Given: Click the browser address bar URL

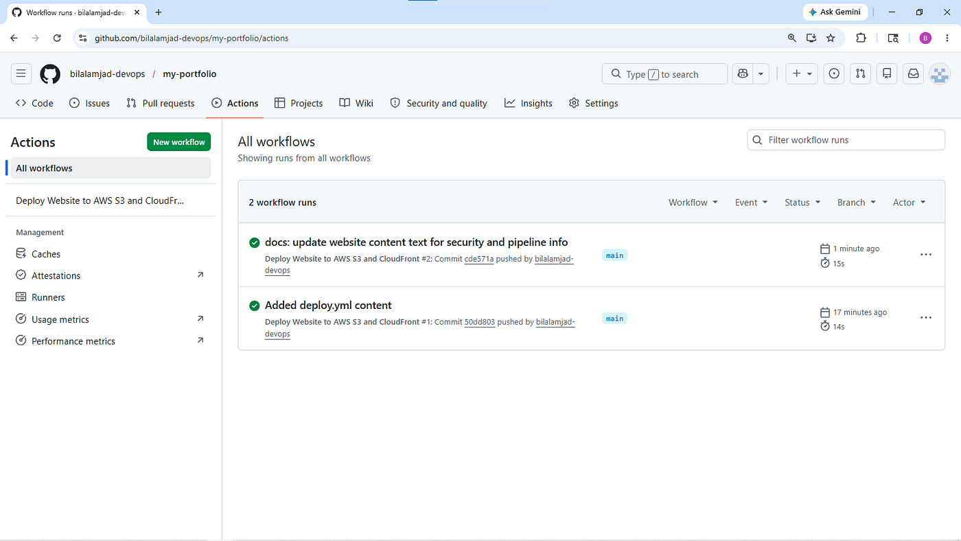Looking at the screenshot, I should click(x=192, y=38).
